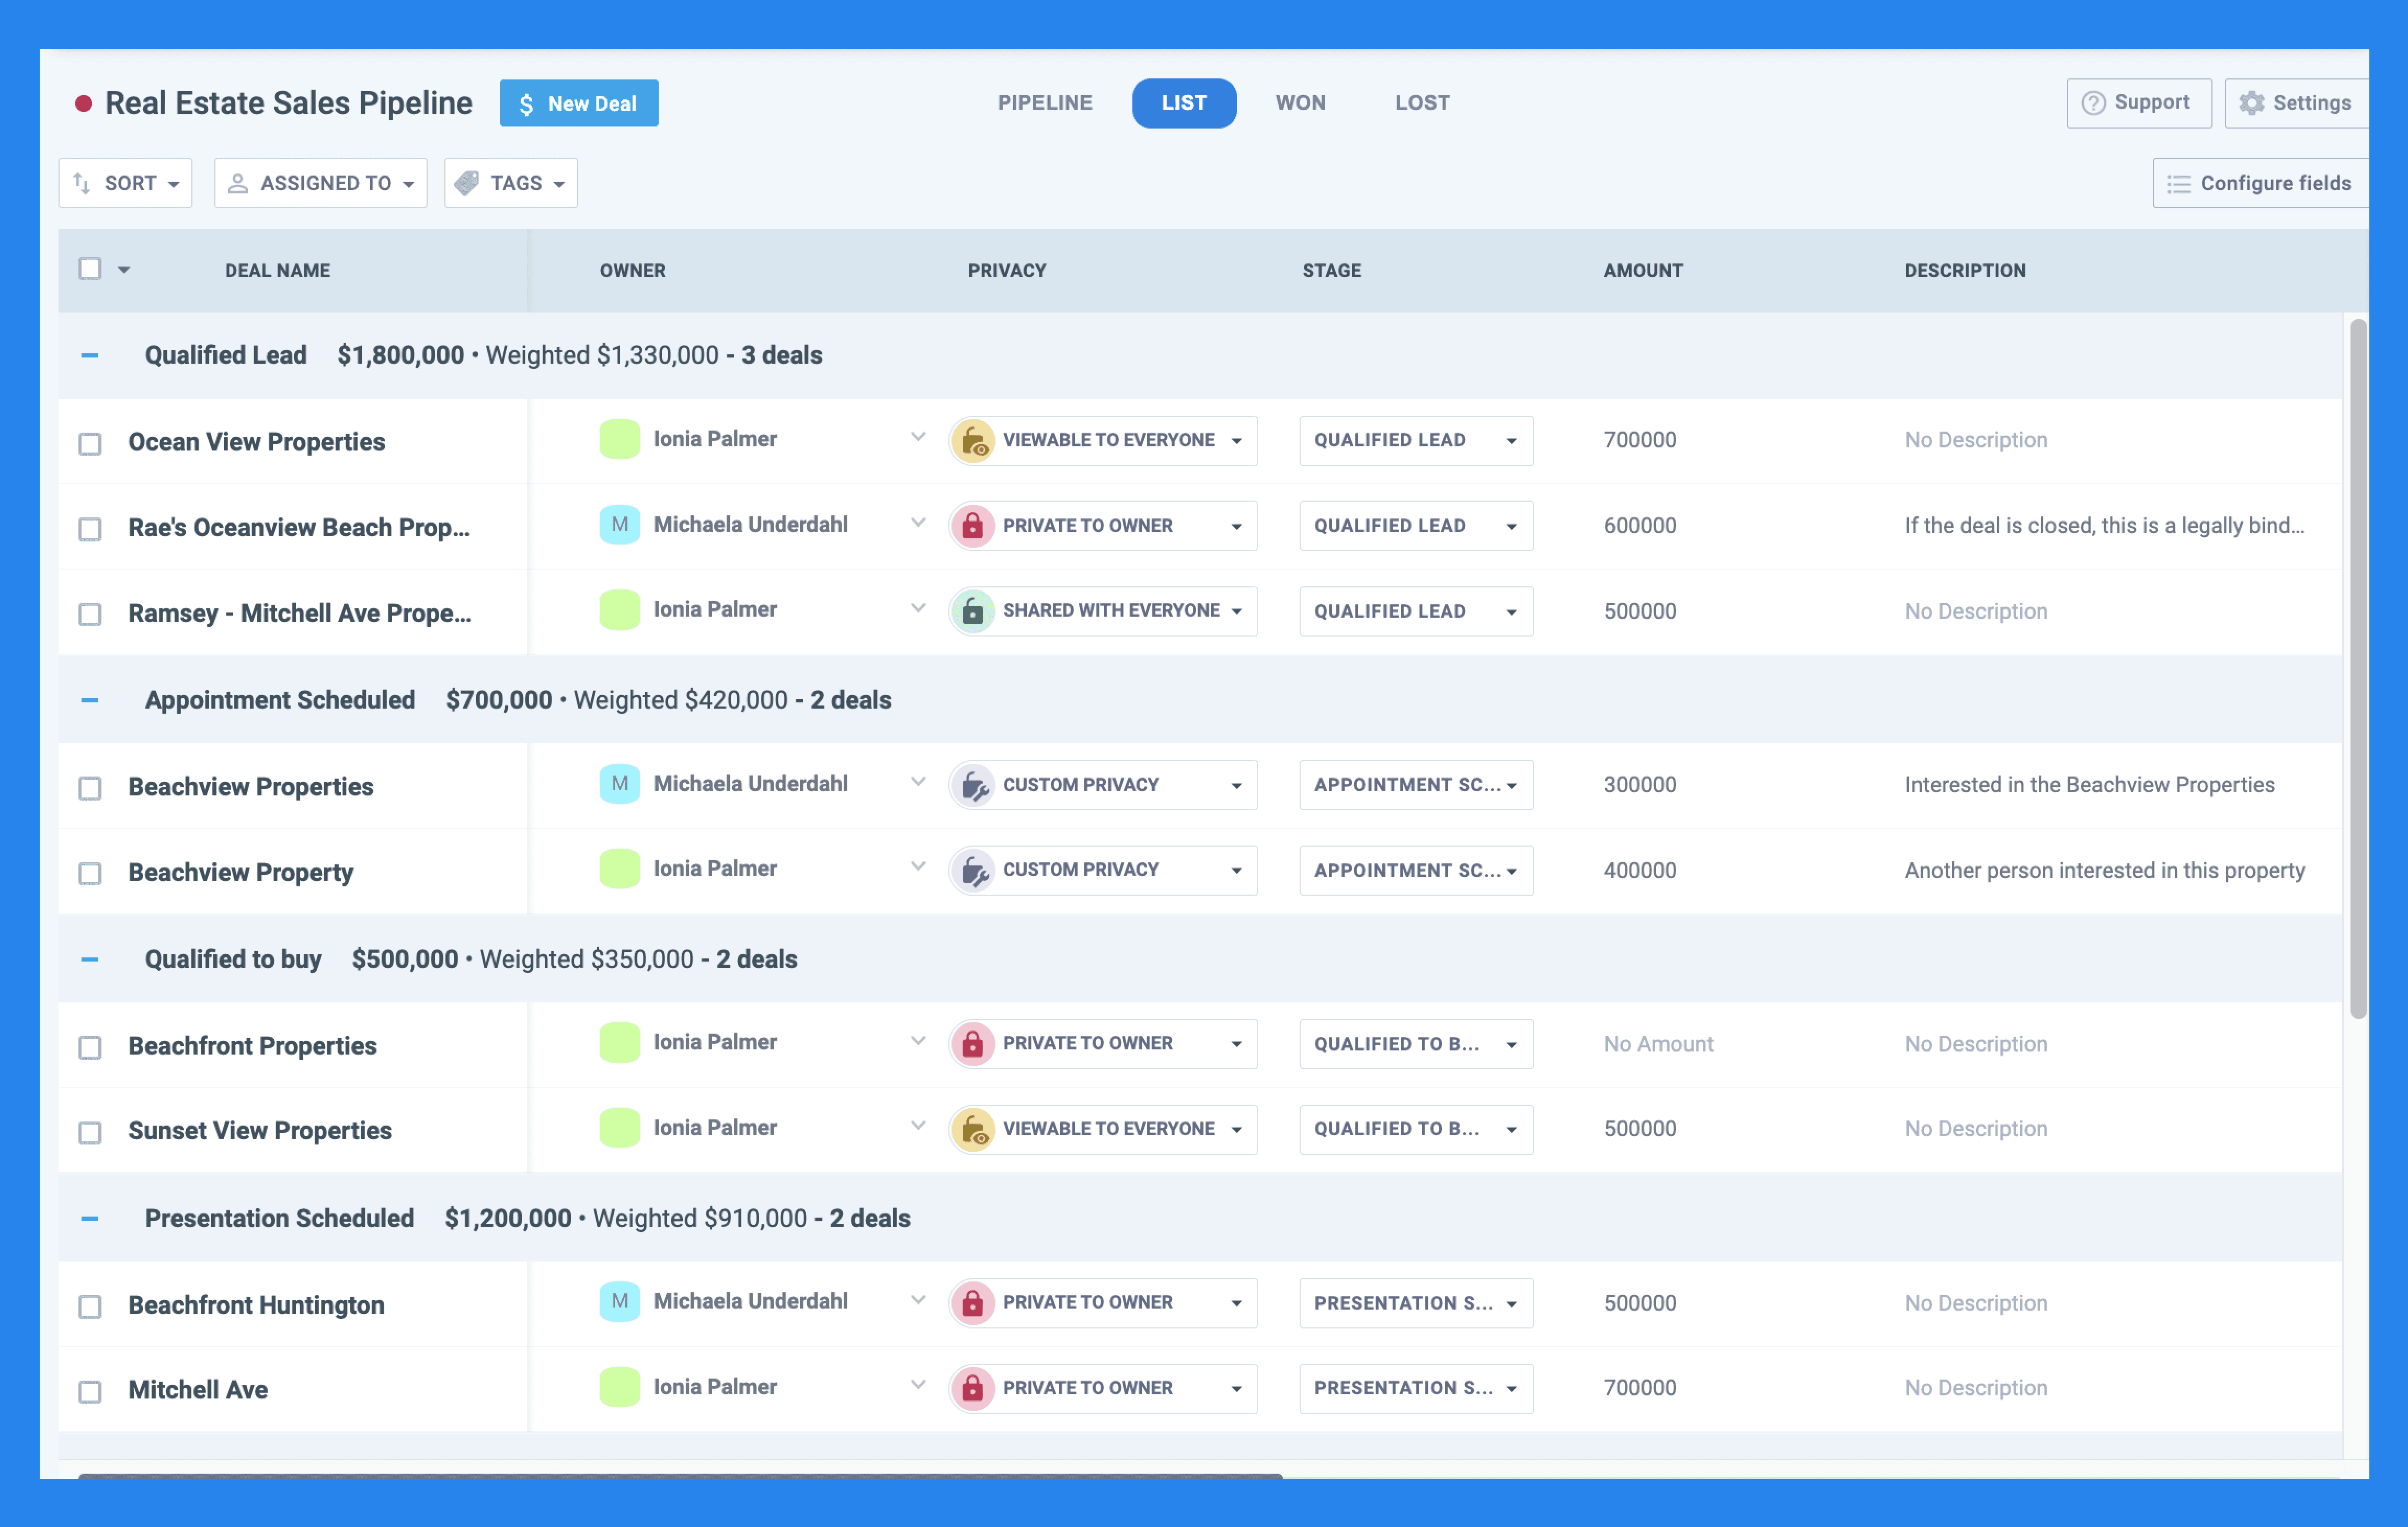Image resolution: width=2408 pixels, height=1527 pixels.
Task: Tick the checkbox for Mitchell Ave
Action: pyautogui.click(x=90, y=1392)
